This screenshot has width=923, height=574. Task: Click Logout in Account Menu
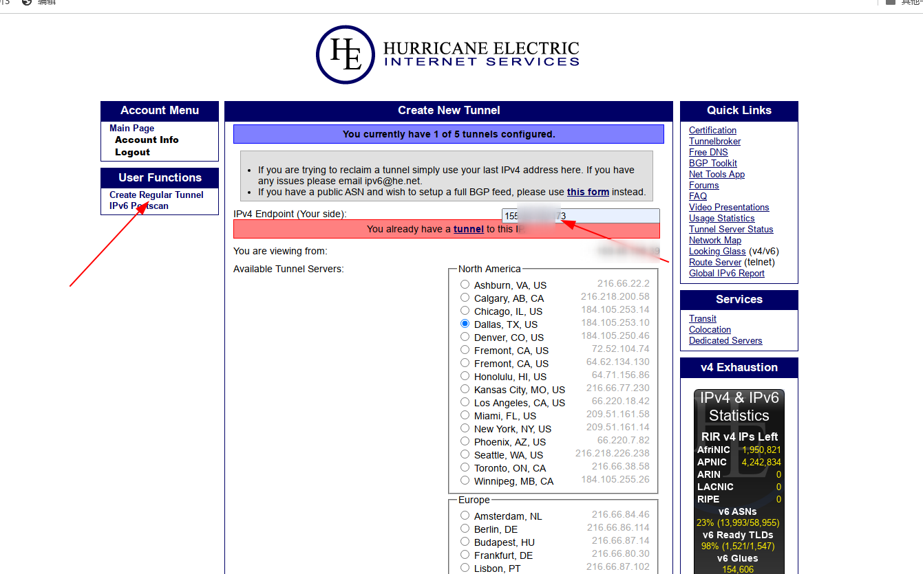[132, 152]
